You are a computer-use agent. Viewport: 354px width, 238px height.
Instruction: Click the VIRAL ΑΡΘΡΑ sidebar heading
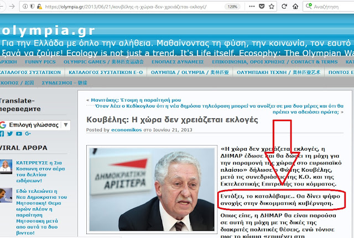pyautogui.click(x=24, y=148)
